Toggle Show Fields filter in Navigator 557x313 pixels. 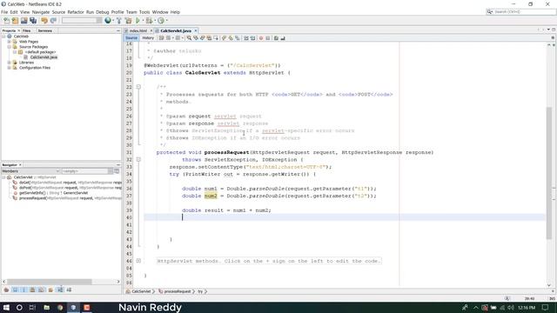(x=16, y=290)
